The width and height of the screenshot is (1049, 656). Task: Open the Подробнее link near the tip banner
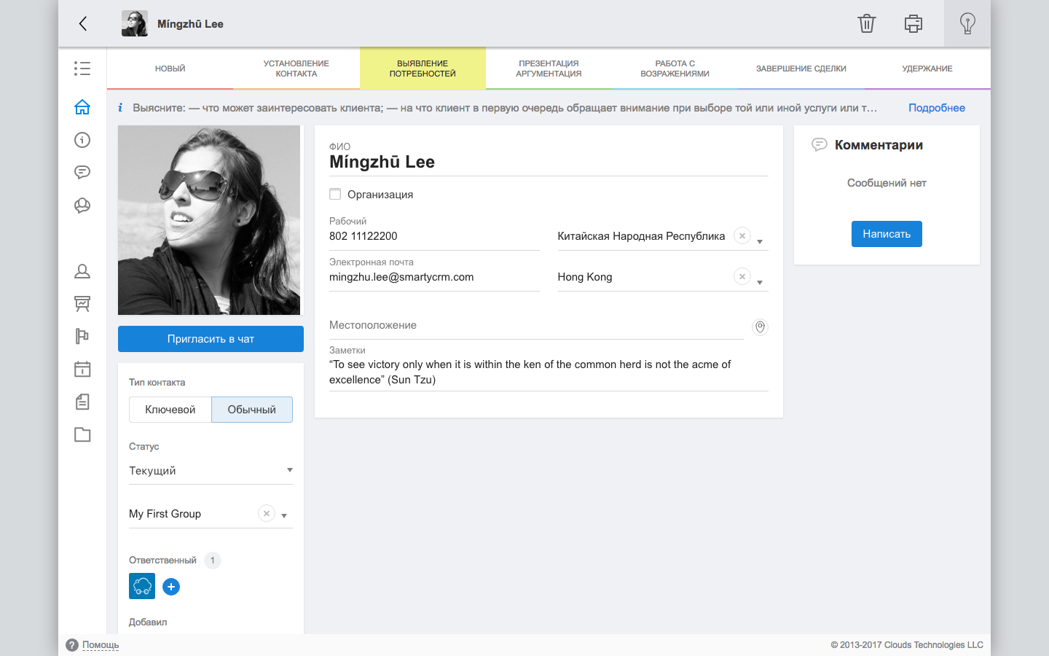pos(937,107)
